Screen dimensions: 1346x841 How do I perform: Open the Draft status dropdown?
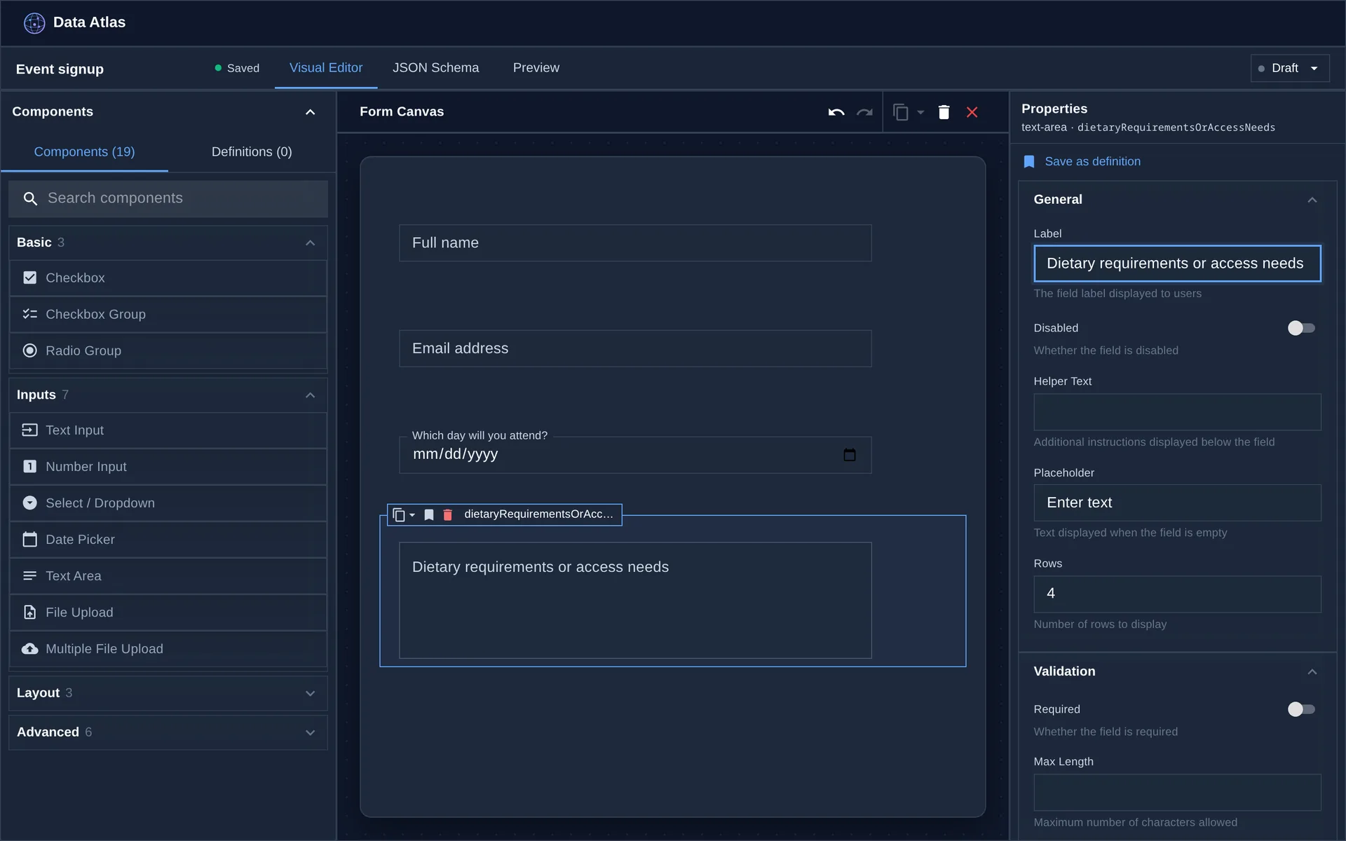(1290, 68)
